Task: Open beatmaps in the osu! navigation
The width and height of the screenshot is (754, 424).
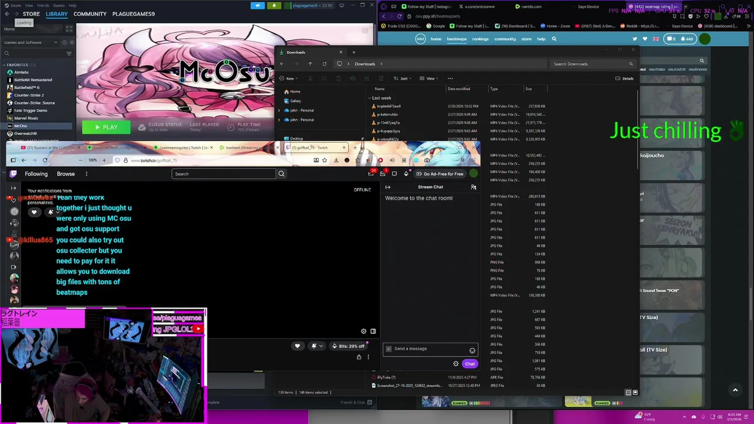Action: tap(457, 39)
